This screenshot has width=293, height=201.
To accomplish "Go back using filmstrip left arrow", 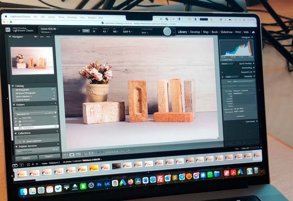I will (33, 164).
